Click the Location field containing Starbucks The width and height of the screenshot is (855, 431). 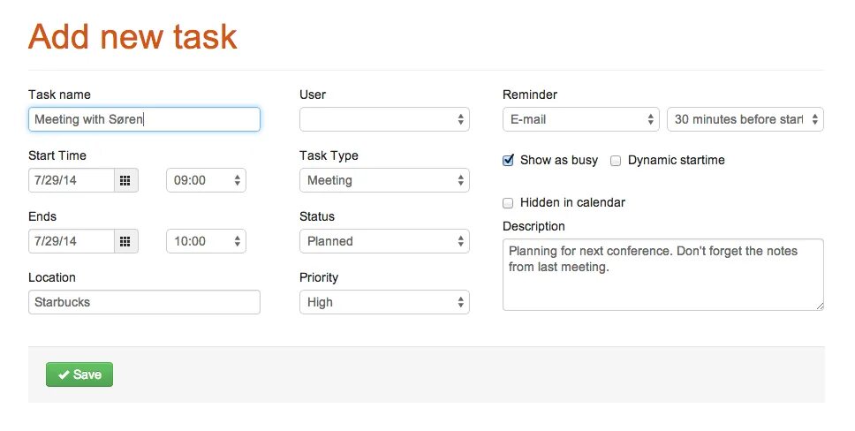[x=144, y=302]
